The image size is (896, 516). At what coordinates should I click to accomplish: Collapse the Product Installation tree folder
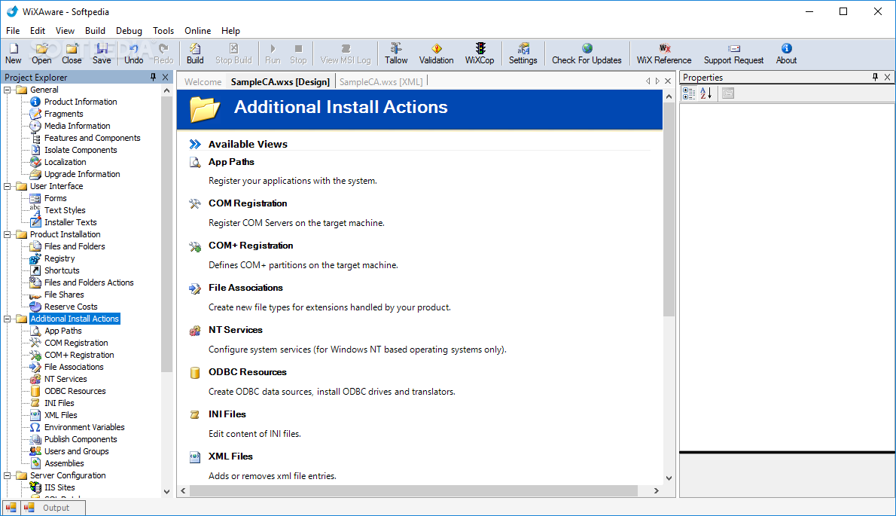8,234
